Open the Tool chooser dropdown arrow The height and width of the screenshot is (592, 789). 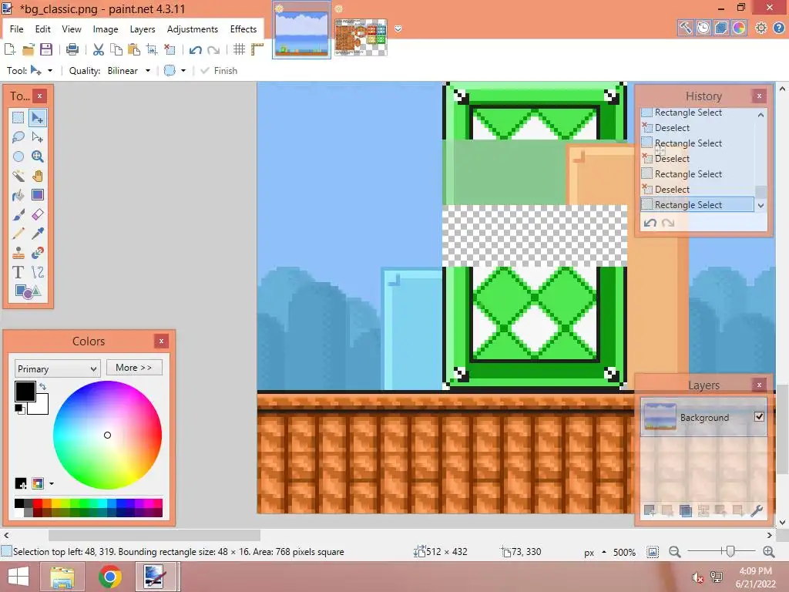point(50,70)
